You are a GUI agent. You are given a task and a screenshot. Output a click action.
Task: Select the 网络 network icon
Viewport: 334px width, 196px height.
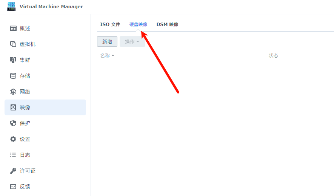click(13, 92)
